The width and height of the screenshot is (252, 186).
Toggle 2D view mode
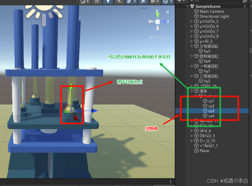click(97, 2)
